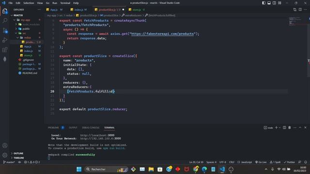Viewport: 310px width, 174px height.
Task: Toggle primary side bar visibility
Action: click(263, 3)
